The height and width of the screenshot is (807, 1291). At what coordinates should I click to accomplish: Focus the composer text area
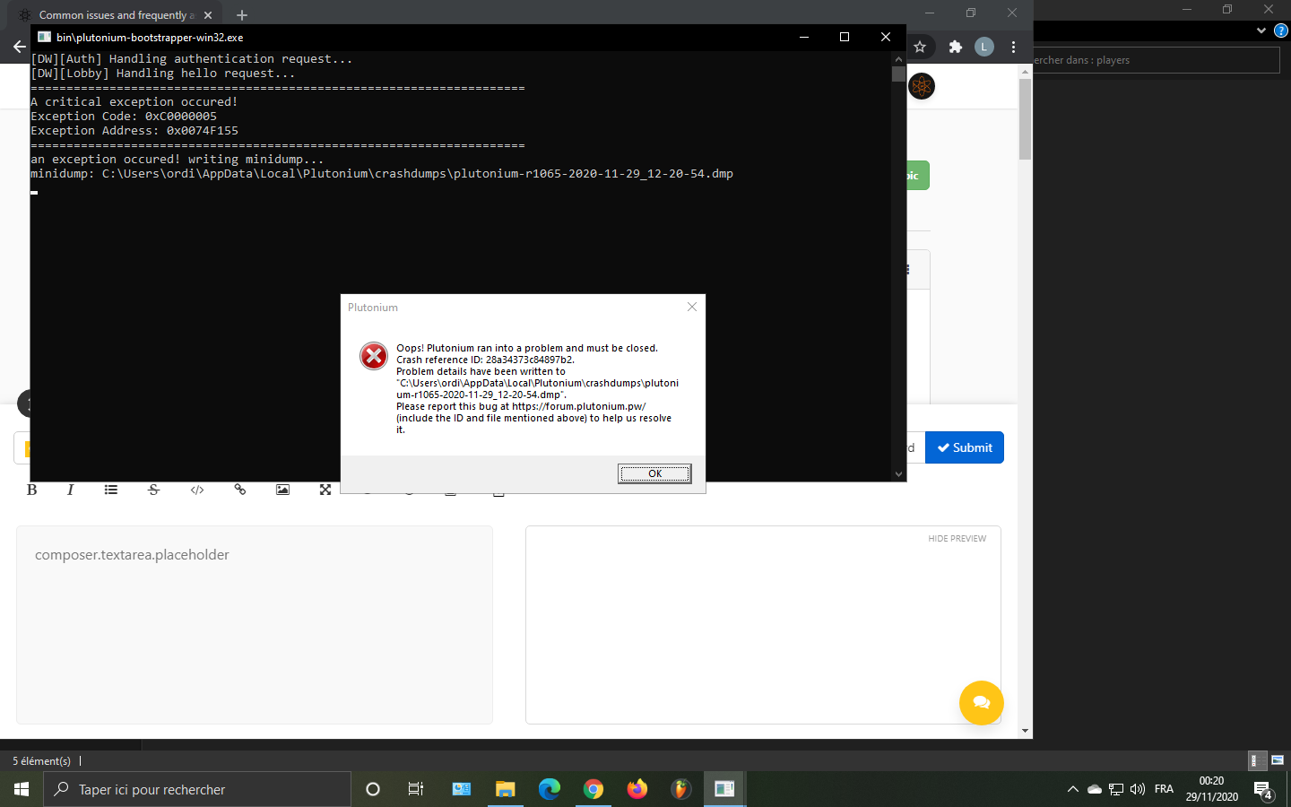click(255, 625)
